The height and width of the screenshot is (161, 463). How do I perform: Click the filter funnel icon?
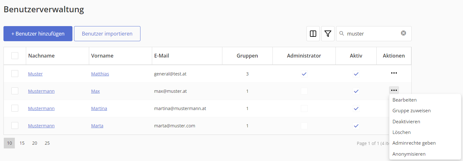click(328, 34)
